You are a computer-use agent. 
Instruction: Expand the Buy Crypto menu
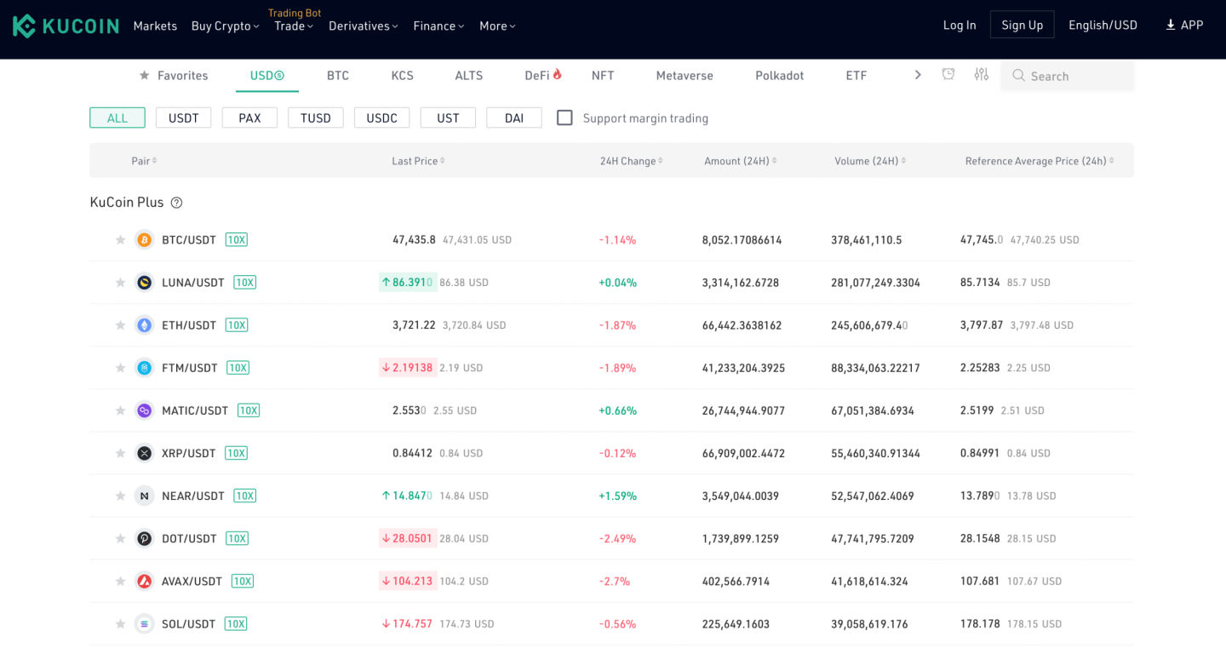[226, 26]
